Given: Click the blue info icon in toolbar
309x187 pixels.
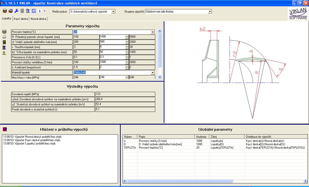Looking at the screenshot, I should point(39,11).
